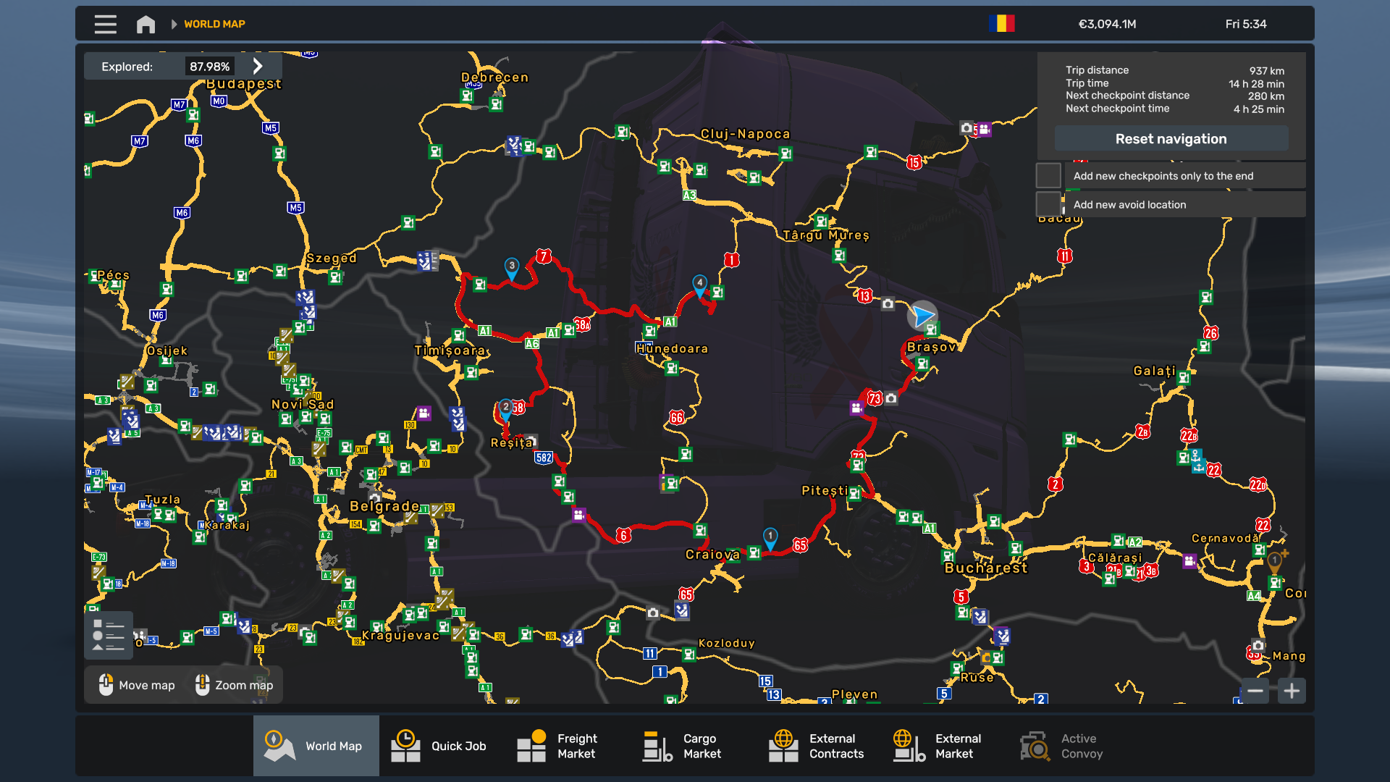Select checkpoint marker 3 on map
Image resolution: width=1390 pixels, height=782 pixels.
pyautogui.click(x=512, y=267)
